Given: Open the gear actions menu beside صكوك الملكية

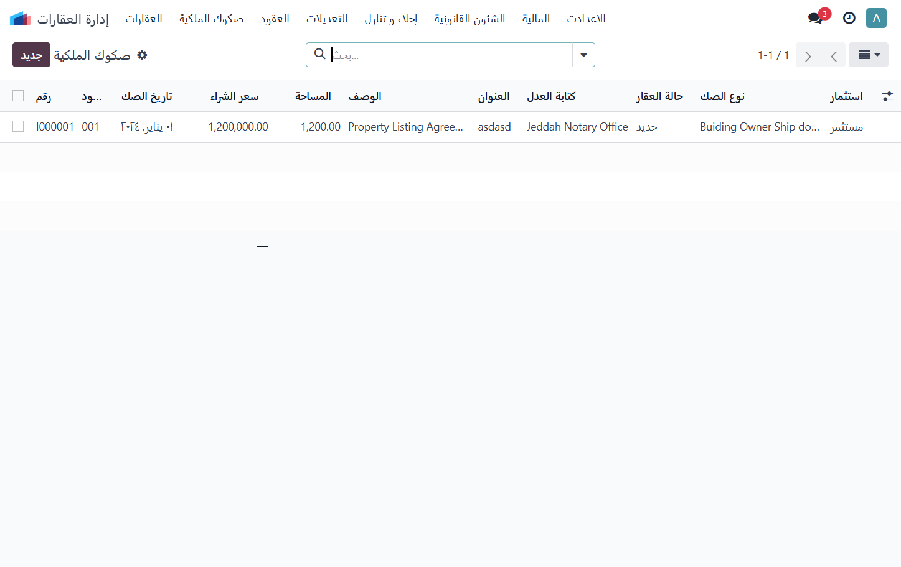Looking at the screenshot, I should coord(142,55).
